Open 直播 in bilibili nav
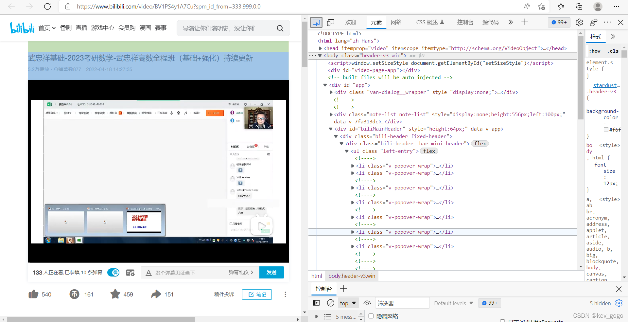This screenshot has width=628, height=322. 81,28
